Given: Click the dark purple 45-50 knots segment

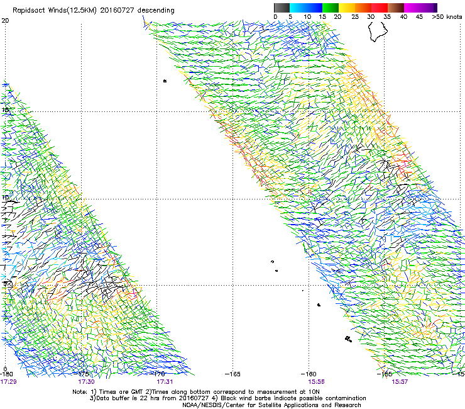Looking at the screenshot, I should (x=429, y=8).
